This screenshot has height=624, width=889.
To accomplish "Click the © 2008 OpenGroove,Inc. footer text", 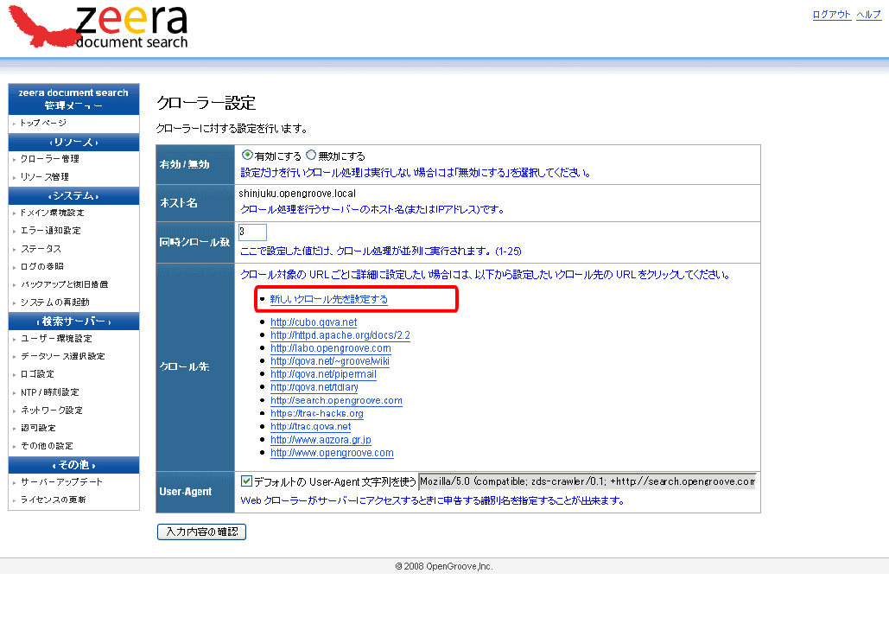I will pos(444,566).
